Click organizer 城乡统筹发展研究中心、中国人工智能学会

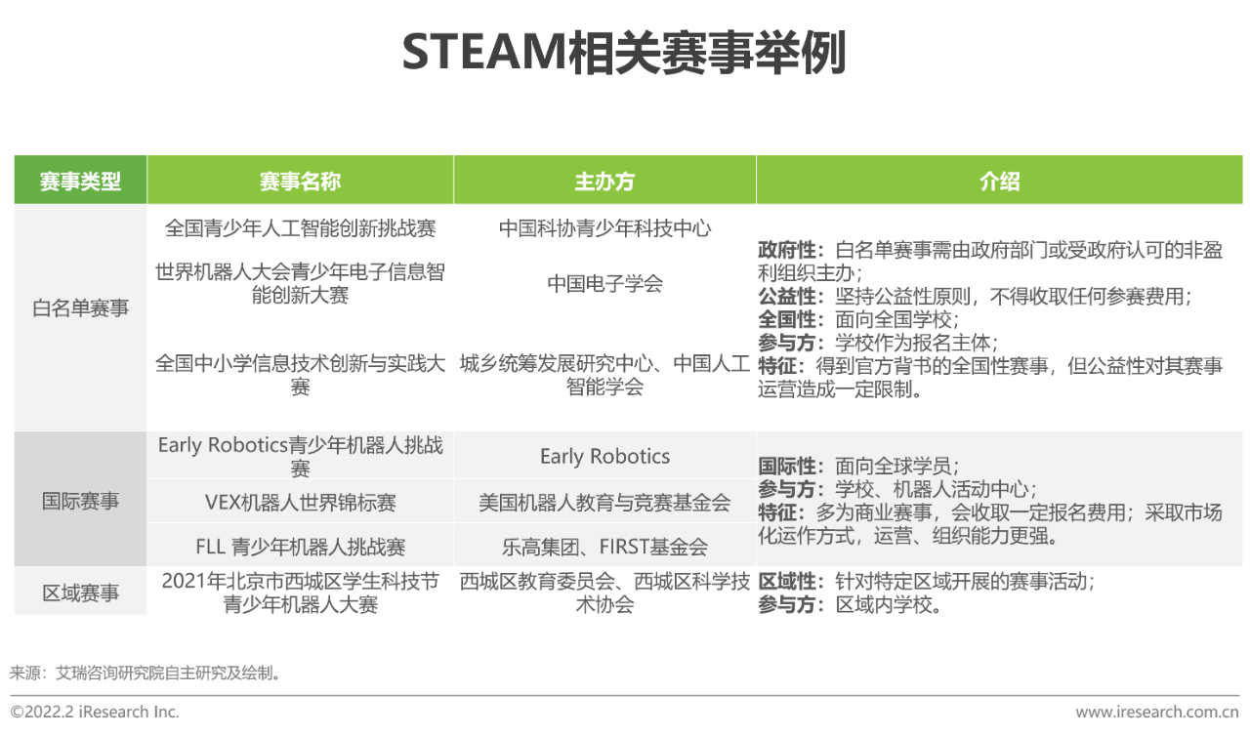pyautogui.click(x=604, y=375)
